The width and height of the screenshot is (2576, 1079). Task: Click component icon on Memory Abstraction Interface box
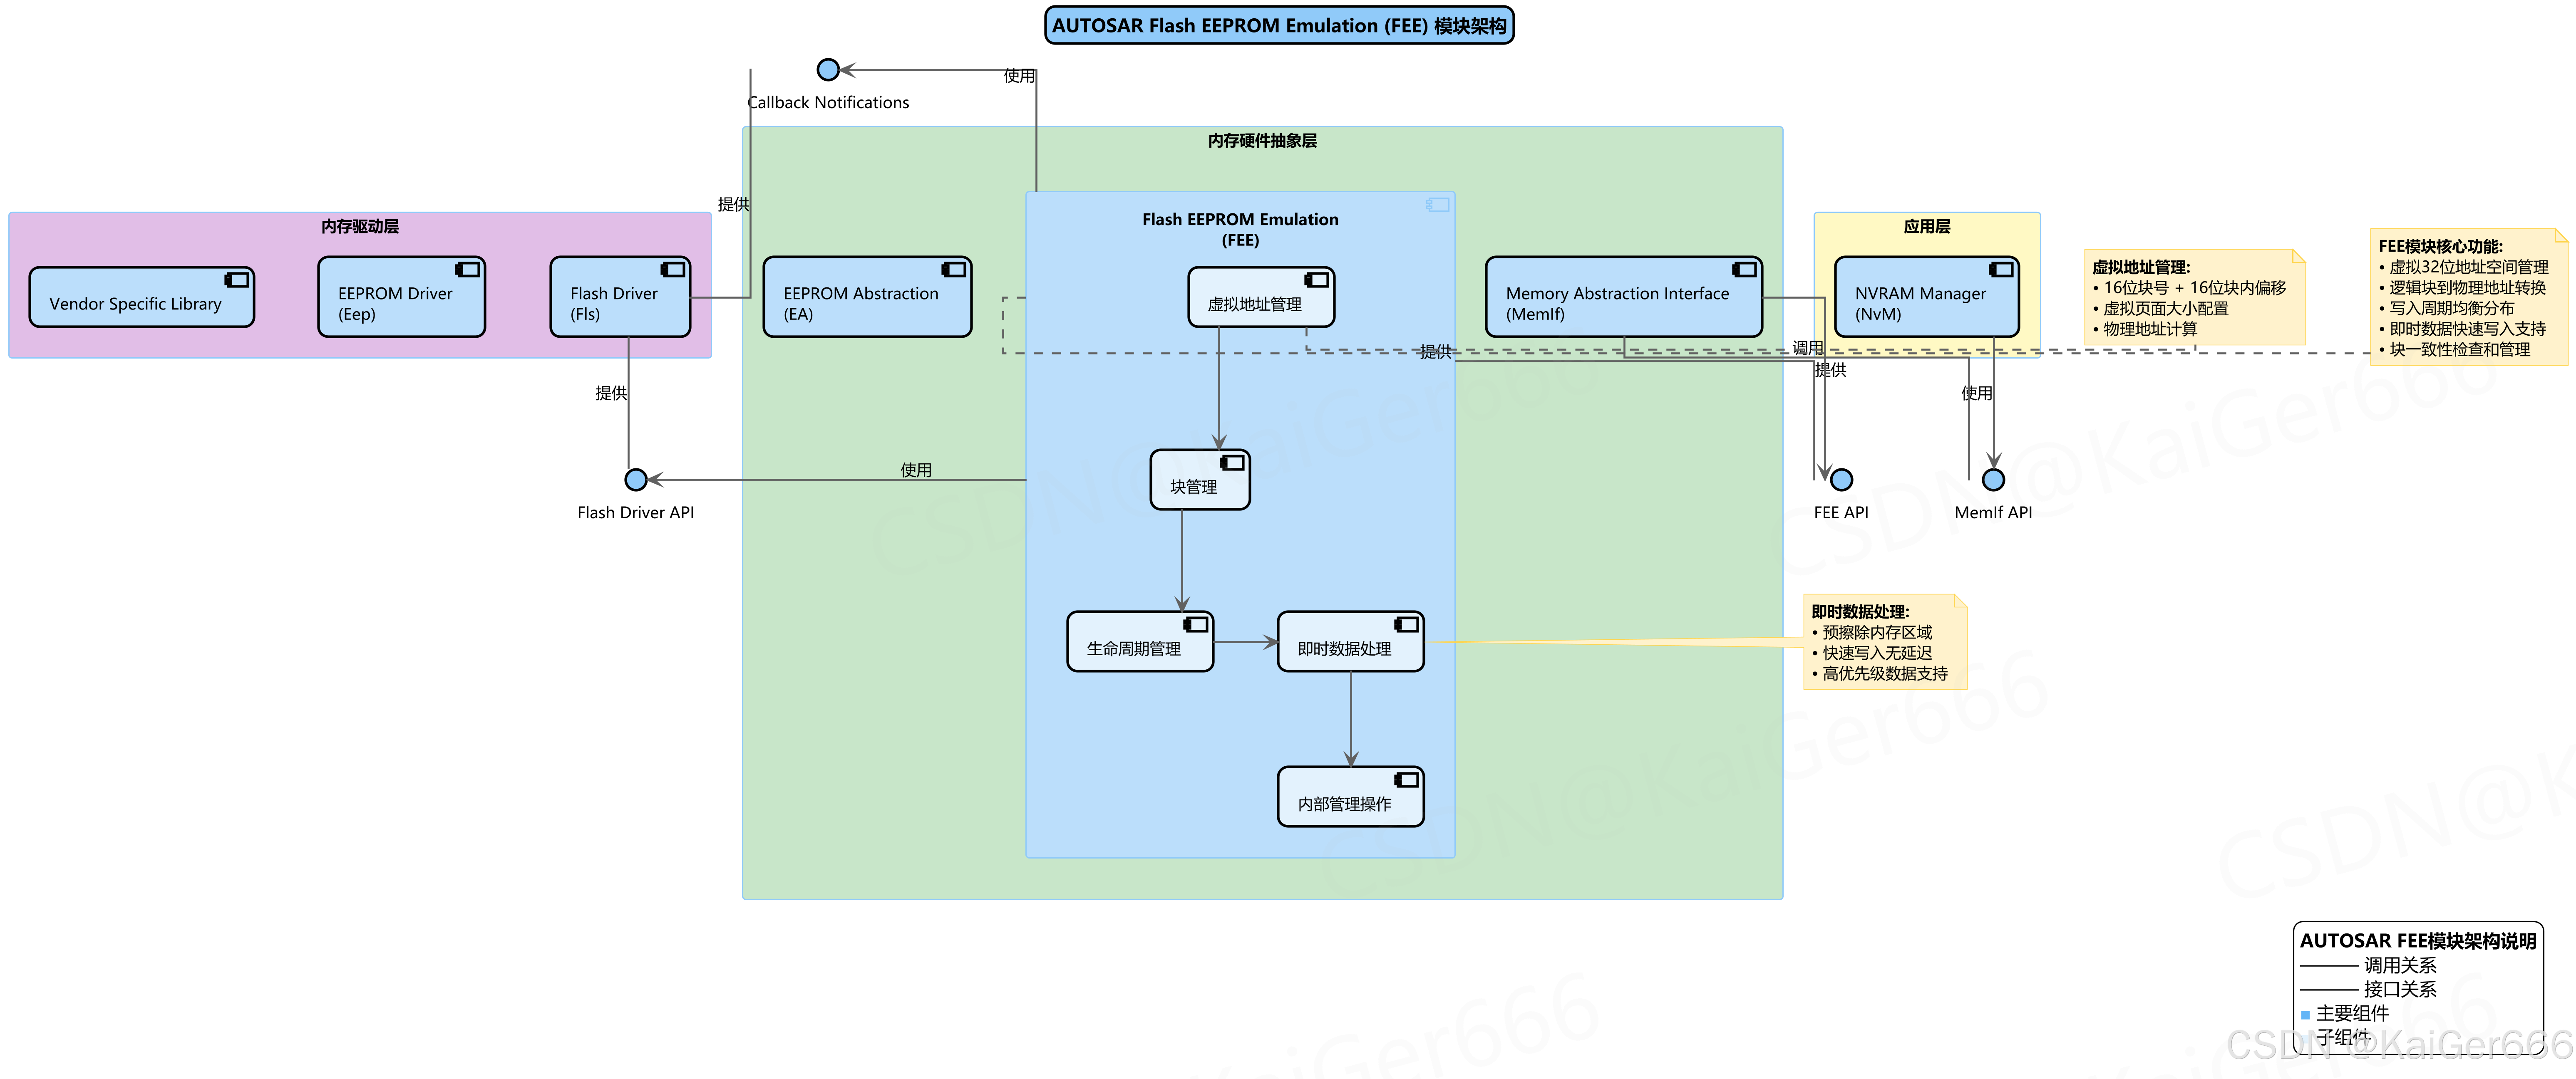(1745, 270)
